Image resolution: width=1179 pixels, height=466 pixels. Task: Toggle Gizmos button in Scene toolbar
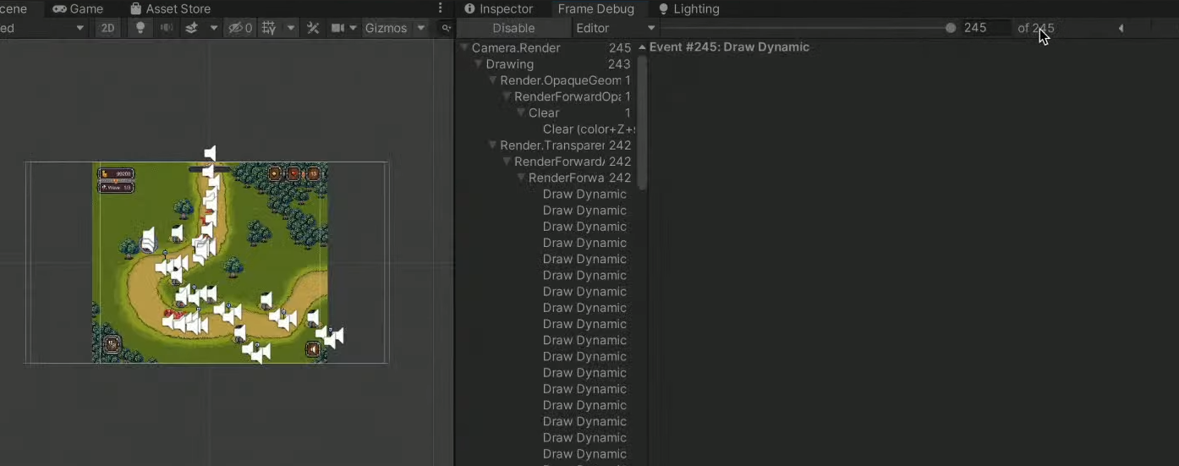(x=386, y=28)
